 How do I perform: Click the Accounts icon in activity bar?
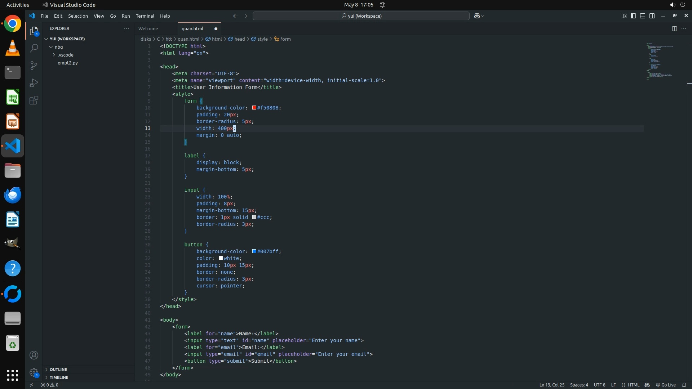click(34, 355)
